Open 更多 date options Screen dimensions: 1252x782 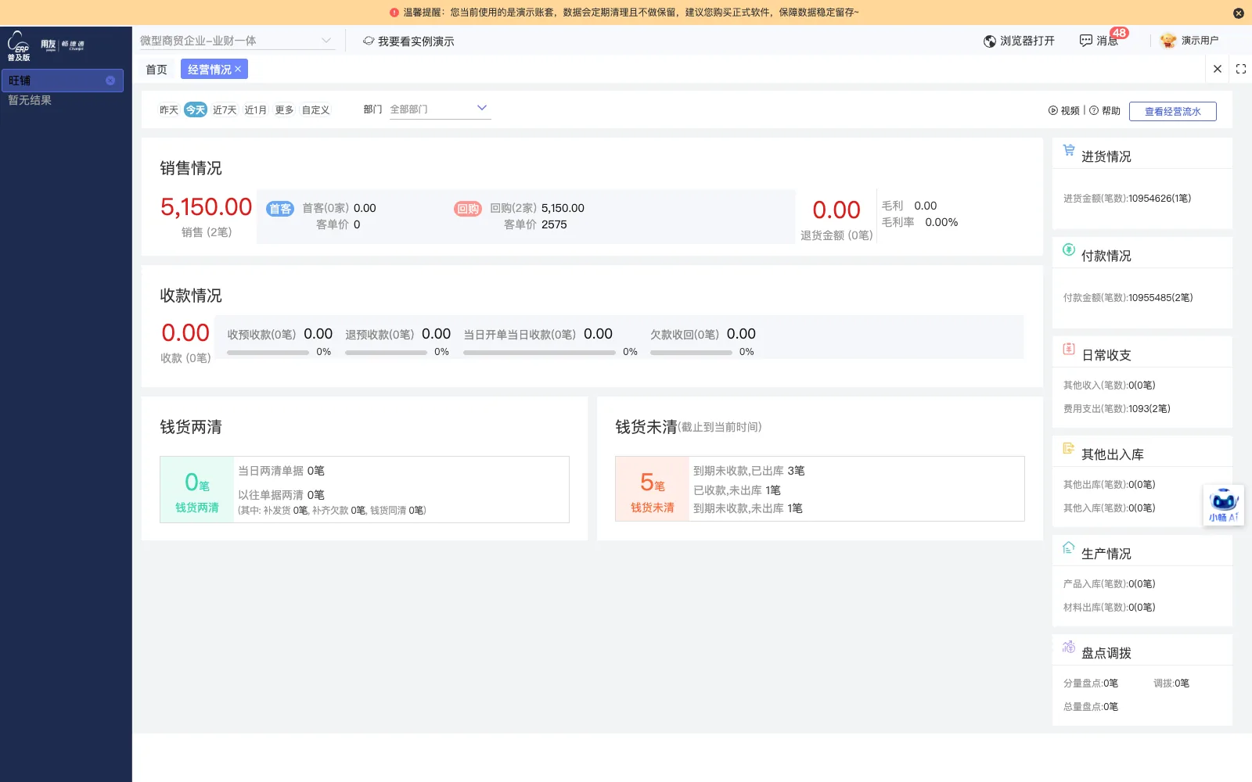[x=284, y=110]
